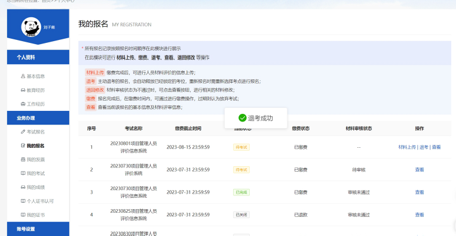
Task: Open 我的成绩 menu item
Action: pos(35,187)
